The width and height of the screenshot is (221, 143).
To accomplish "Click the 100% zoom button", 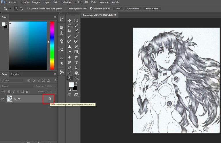I will click(118, 8).
